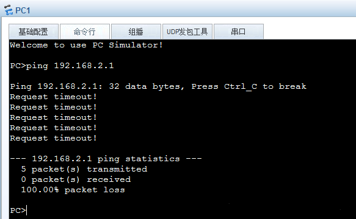Click the ping statistics header line
The height and width of the screenshot is (219, 356).
pyautogui.click(x=106, y=159)
